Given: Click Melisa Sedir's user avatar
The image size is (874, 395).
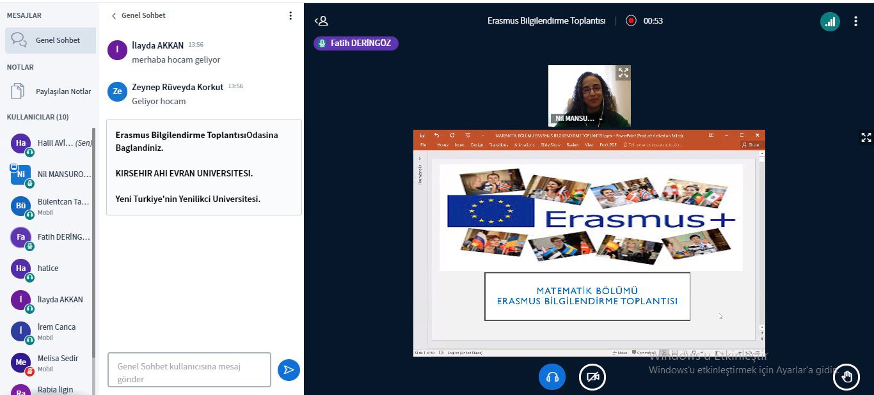Looking at the screenshot, I should pyautogui.click(x=20, y=362).
